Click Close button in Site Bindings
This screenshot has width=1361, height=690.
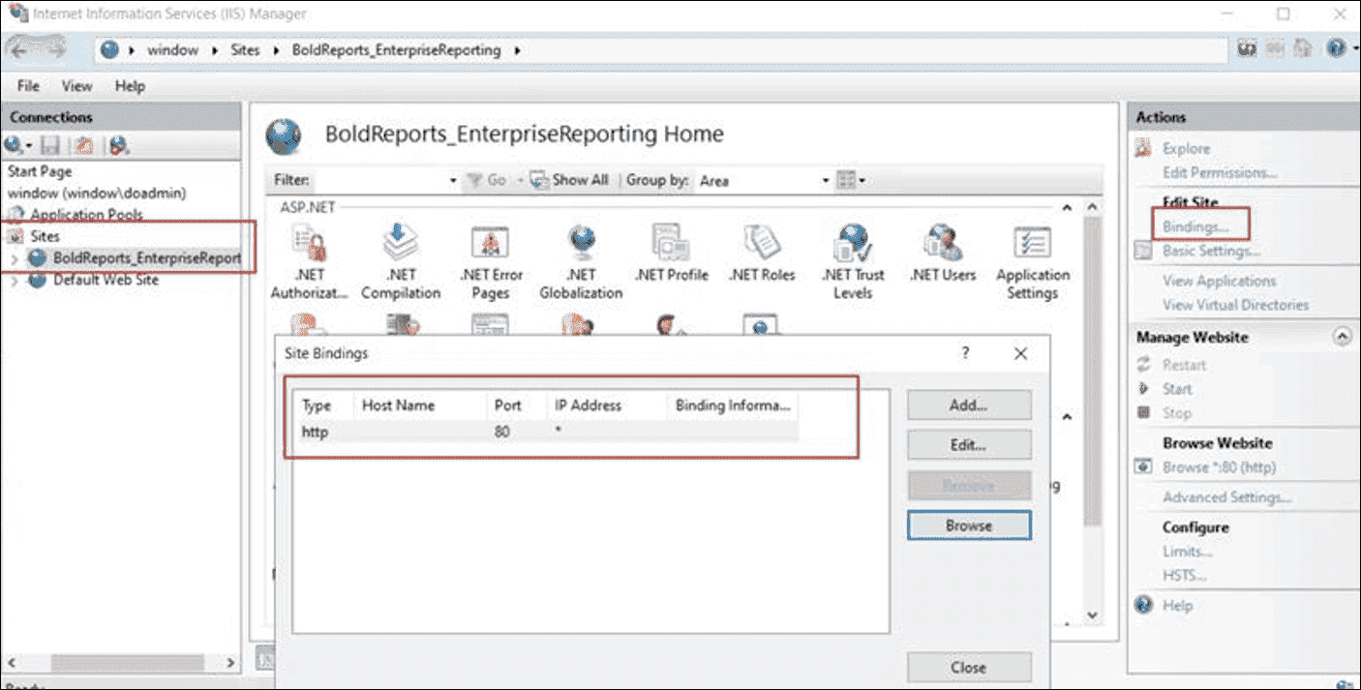tap(969, 667)
